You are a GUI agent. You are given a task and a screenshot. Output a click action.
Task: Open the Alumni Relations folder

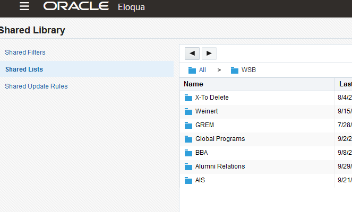tap(220, 166)
